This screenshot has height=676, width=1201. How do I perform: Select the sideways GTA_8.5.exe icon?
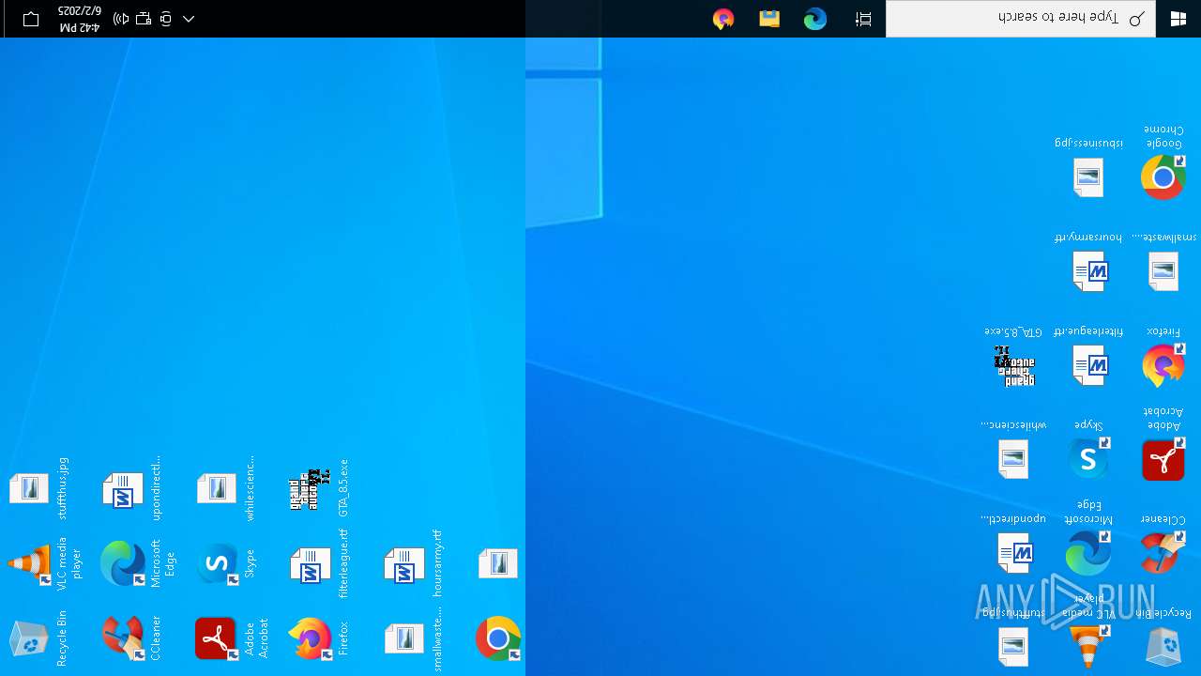point(311,489)
